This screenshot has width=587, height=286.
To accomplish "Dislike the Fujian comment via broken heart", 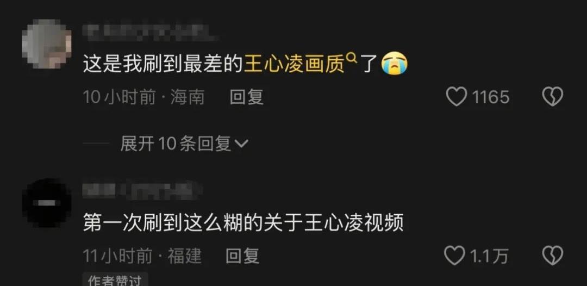I will click(553, 256).
